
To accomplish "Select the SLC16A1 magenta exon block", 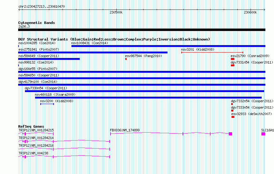I will click(x=263, y=134).
